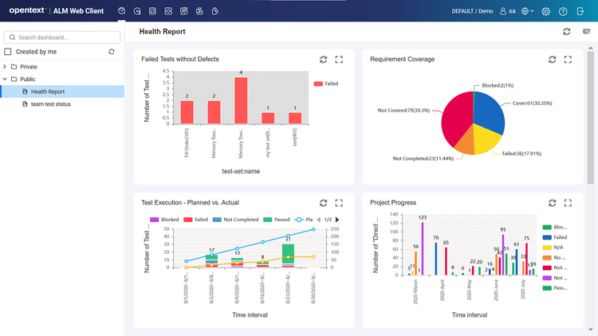Click the Failed yellow pie slice

pyautogui.click(x=485, y=139)
